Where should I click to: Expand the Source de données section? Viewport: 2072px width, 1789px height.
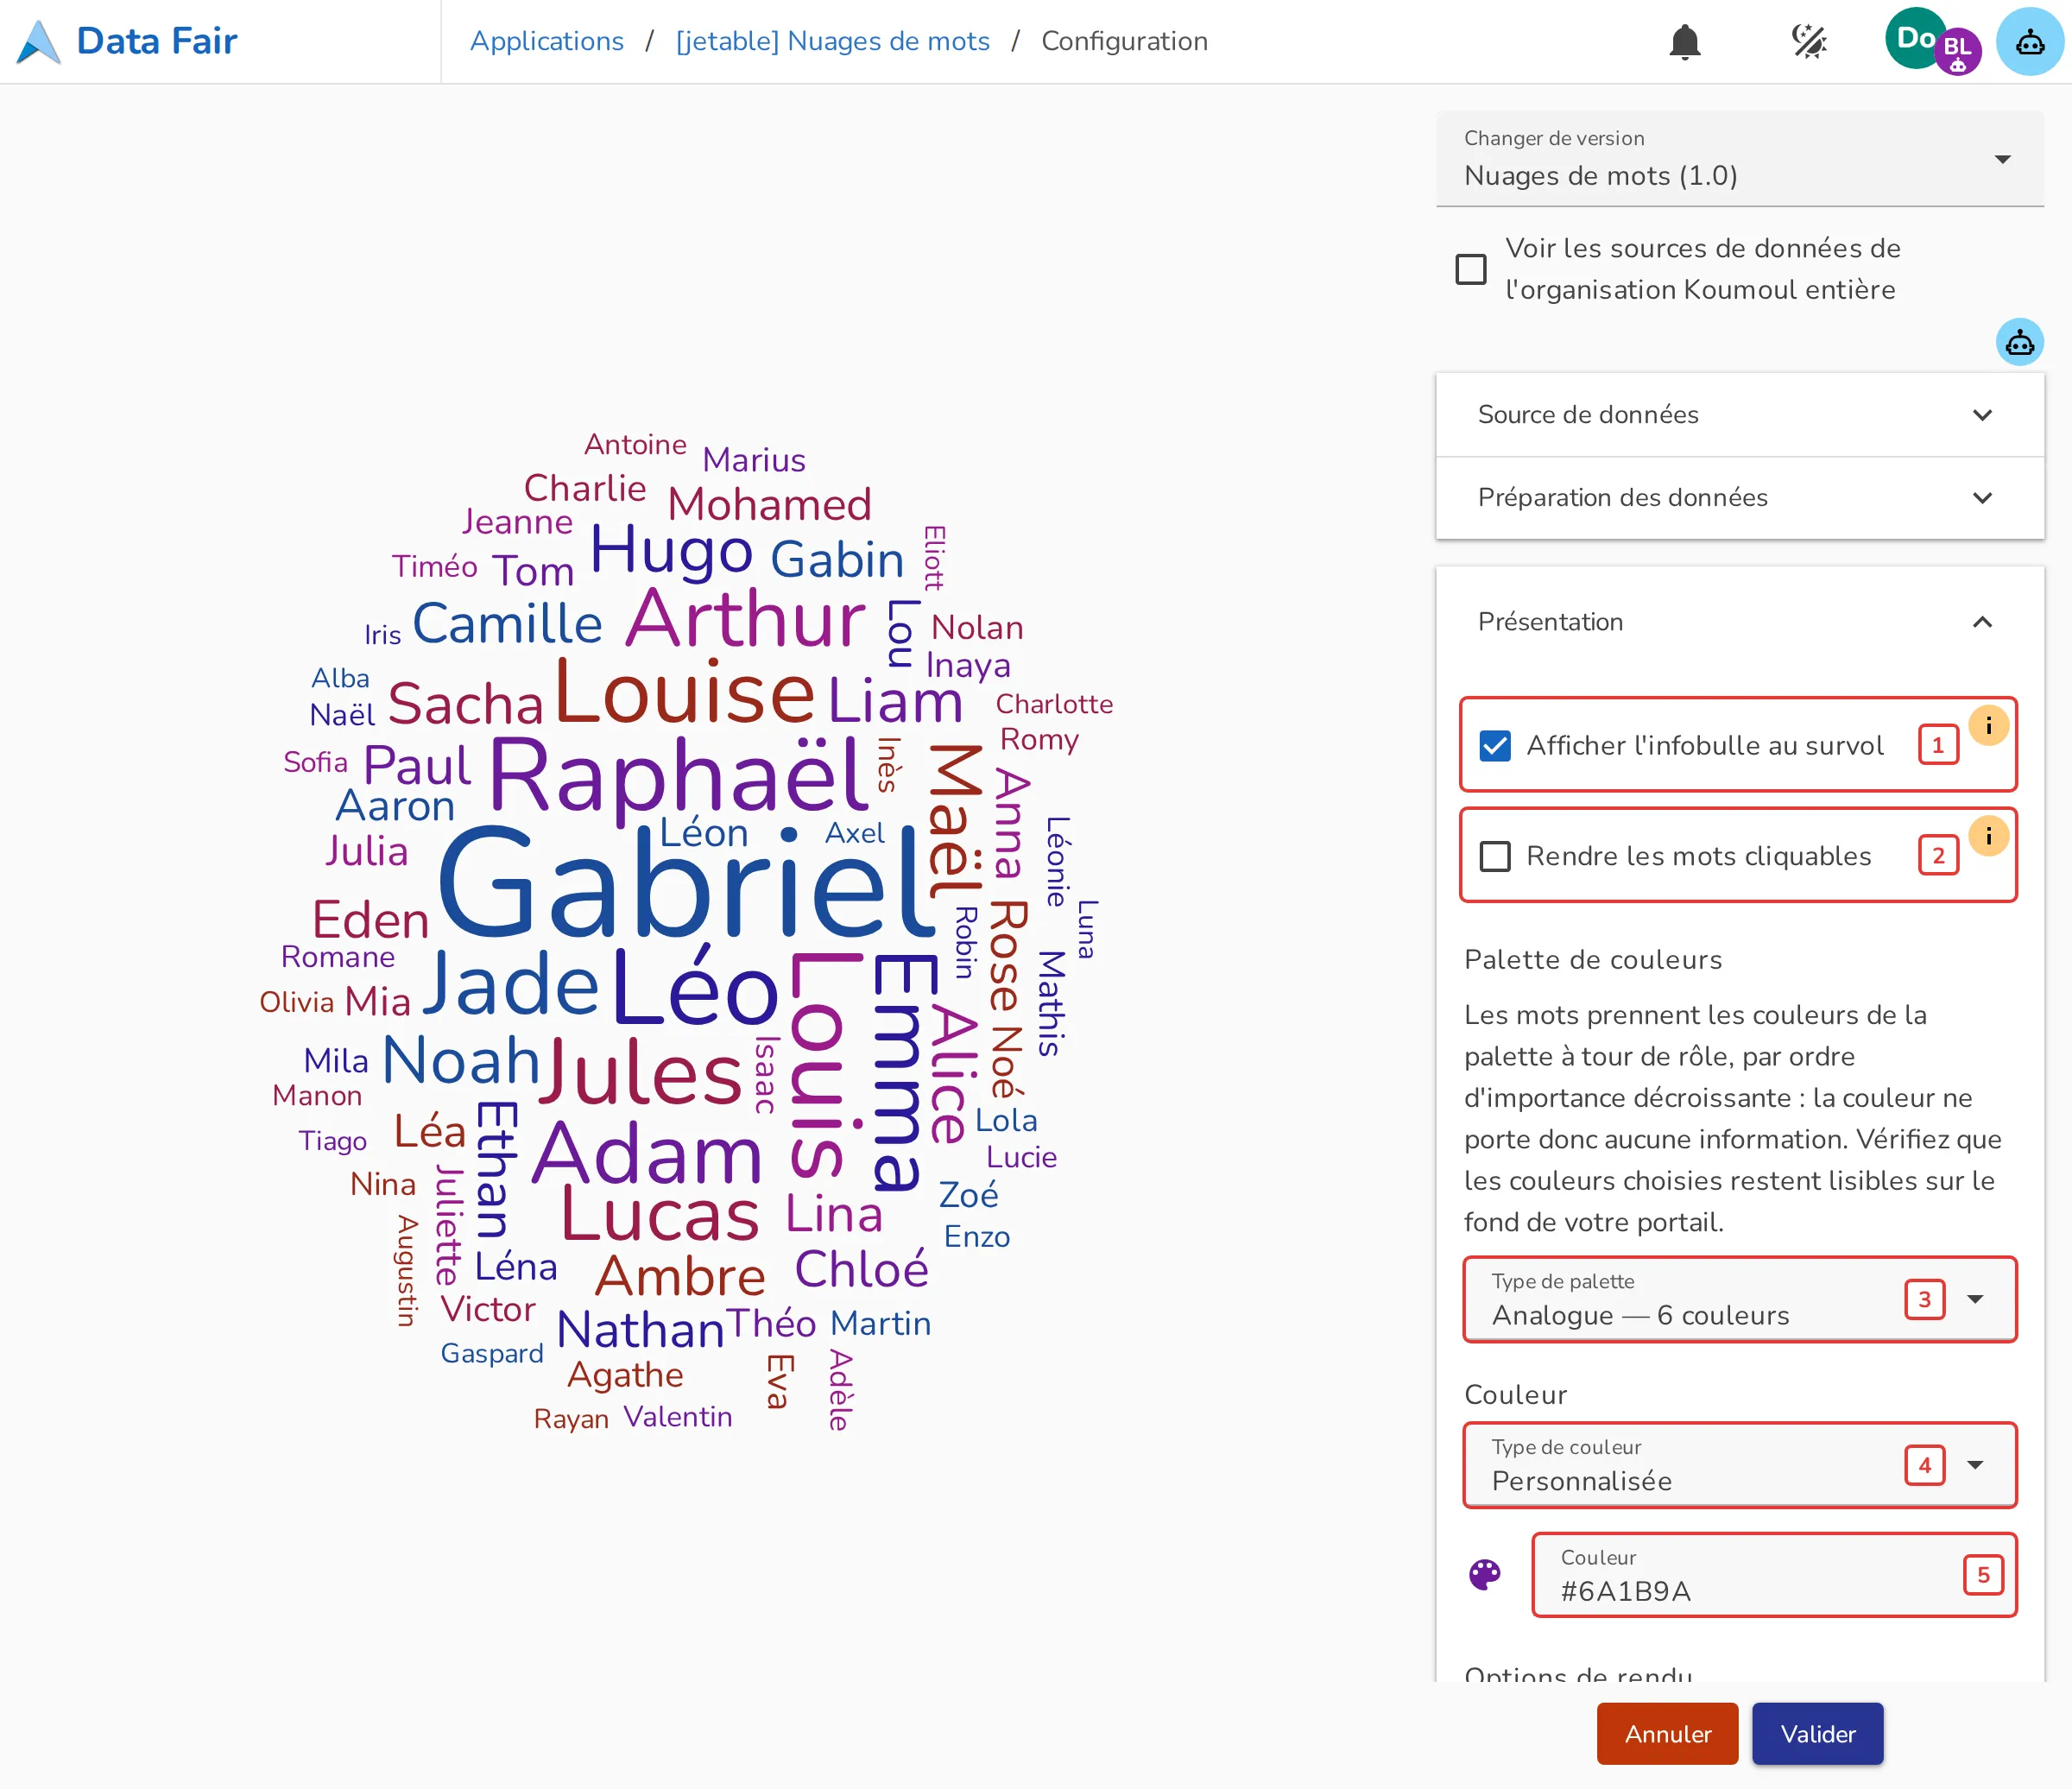pyautogui.click(x=1739, y=415)
